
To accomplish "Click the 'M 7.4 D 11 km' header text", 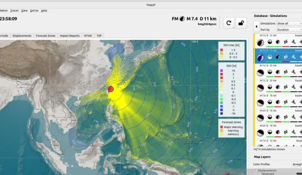I will pyautogui.click(x=201, y=19).
